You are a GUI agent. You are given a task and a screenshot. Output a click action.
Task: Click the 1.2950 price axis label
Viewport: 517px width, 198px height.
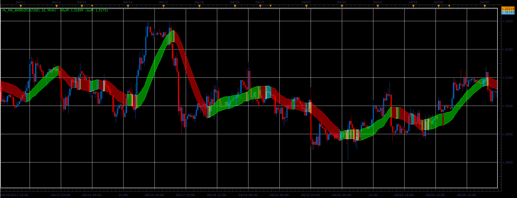[x=507, y=162]
